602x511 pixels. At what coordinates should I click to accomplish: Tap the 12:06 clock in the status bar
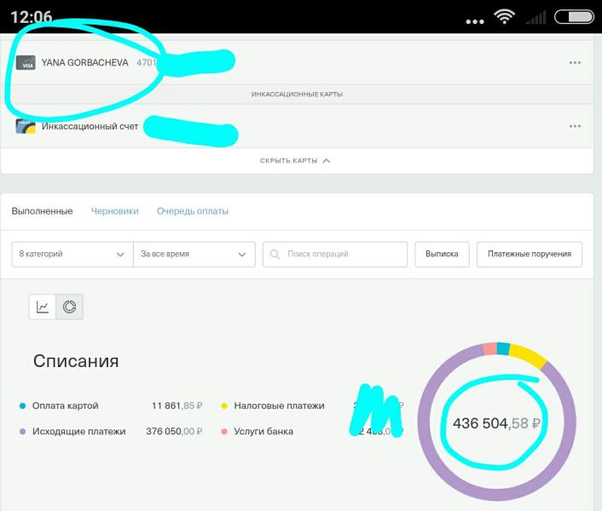click(x=31, y=16)
